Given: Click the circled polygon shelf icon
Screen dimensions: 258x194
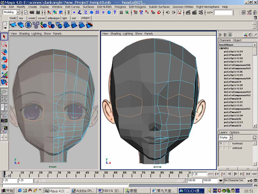Looking at the screenshot, I should point(28,25).
